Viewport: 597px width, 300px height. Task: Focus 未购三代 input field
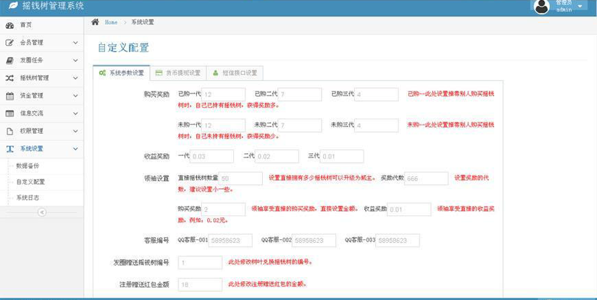pos(376,125)
